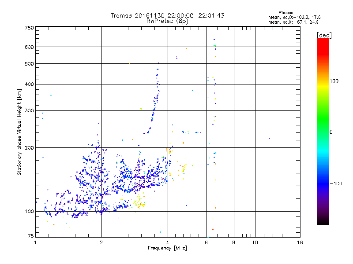The height and width of the screenshot is (264, 353).
Task: Click the x-axis tick label '8'
Action: pyautogui.click(x=234, y=242)
